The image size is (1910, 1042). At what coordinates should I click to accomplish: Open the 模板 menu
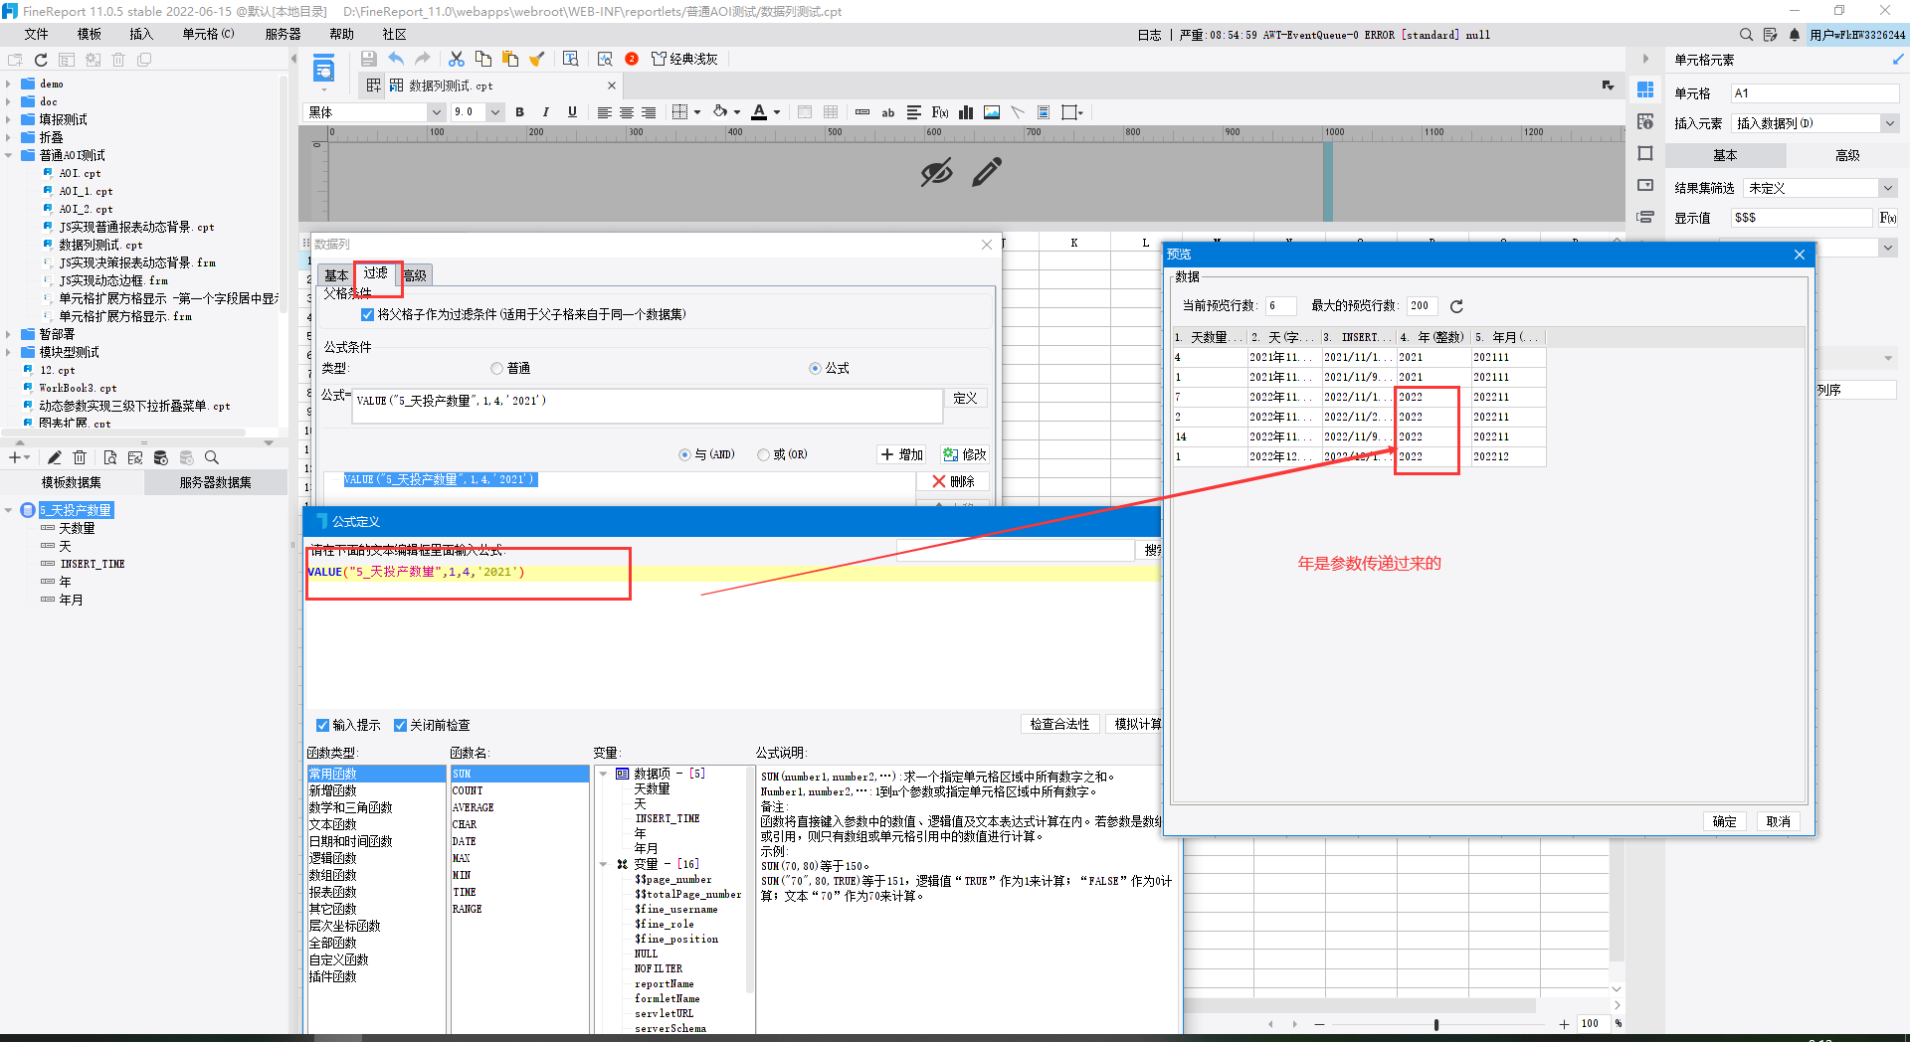[x=90, y=34]
